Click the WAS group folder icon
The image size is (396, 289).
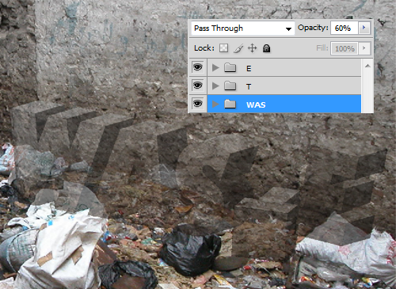[230, 104]
